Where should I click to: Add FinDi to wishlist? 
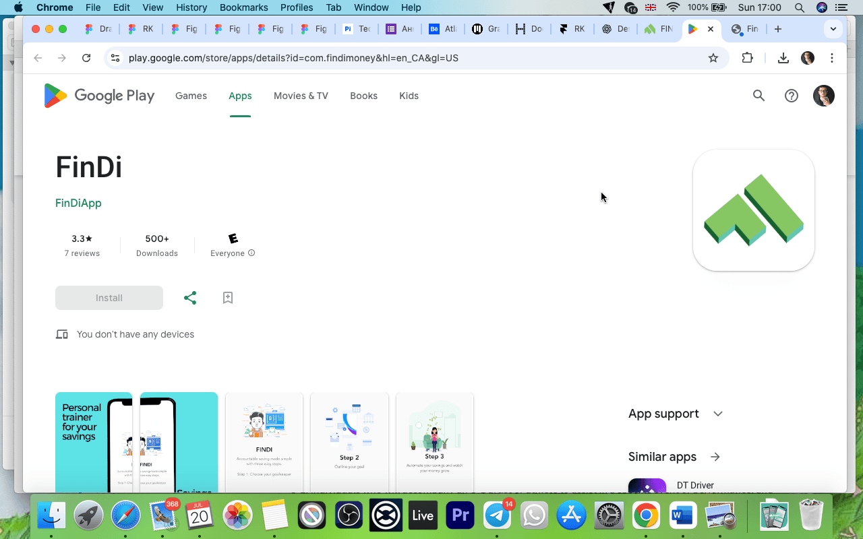(x=228, y=298)
